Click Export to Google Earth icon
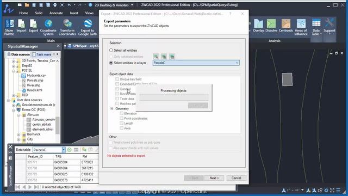This screenshot has width=348, height=196. coord(88,27)
